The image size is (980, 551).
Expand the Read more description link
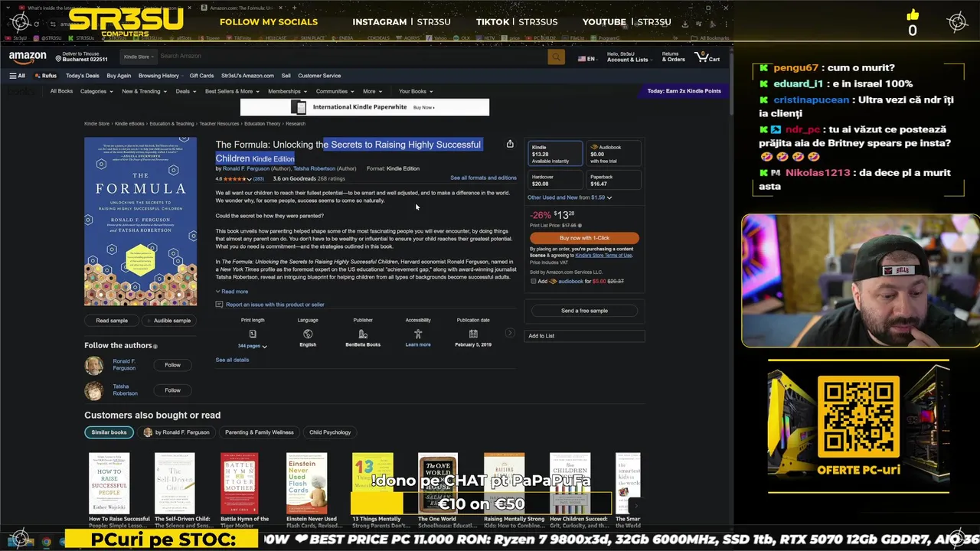(x=232, y=292)
